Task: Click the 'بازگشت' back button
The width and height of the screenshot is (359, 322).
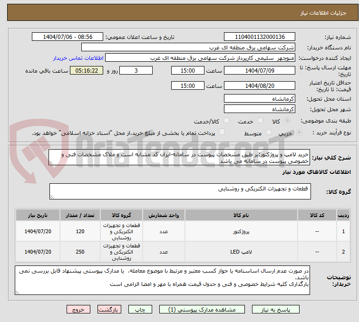Action: [109, 309]
